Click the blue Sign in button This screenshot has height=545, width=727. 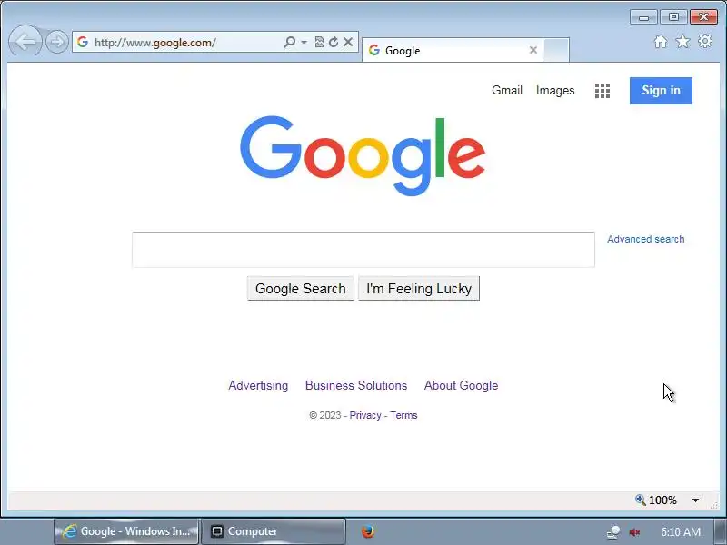tap(661, 91)
